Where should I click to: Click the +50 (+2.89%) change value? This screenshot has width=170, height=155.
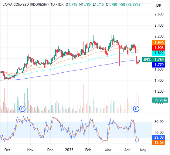click(x=129, y=5)
